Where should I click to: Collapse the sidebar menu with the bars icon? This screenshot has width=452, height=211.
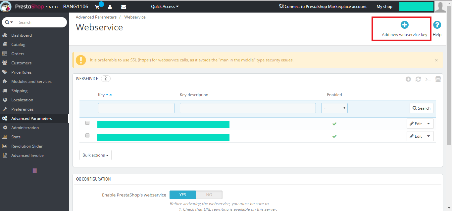tap(34, 171)
